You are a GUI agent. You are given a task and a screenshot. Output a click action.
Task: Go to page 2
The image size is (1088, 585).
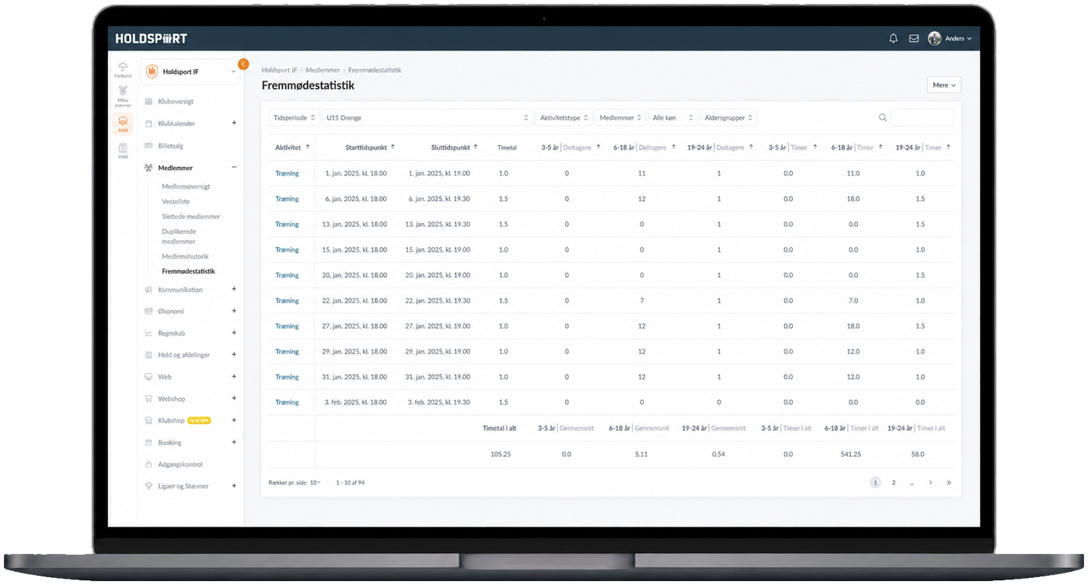pos(894,482)
